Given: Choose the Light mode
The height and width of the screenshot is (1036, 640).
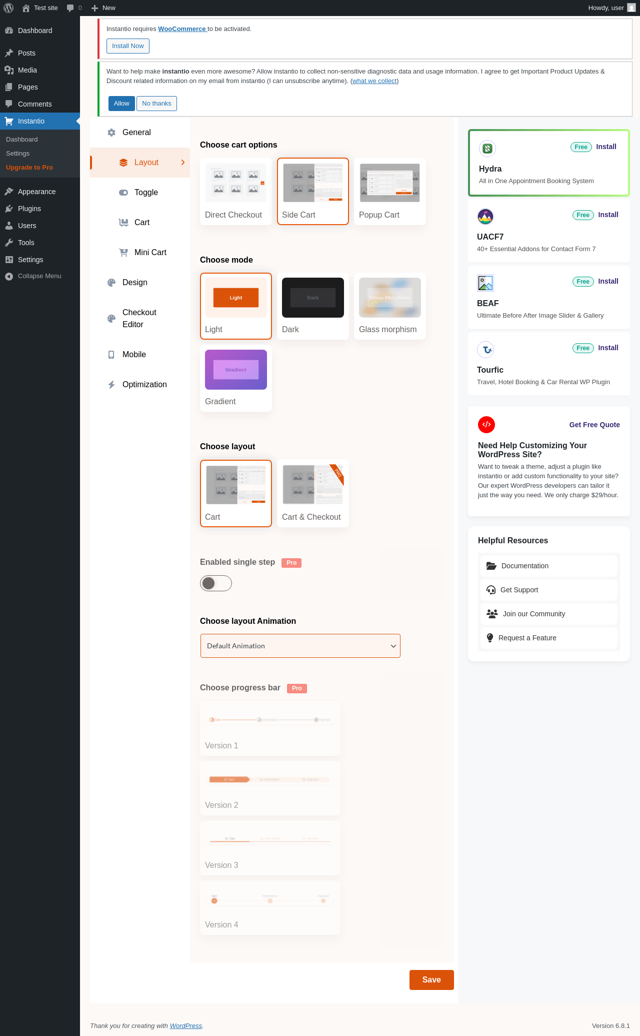Looking at the screenshot, I should pyautogui.click(x=236, y=306).
